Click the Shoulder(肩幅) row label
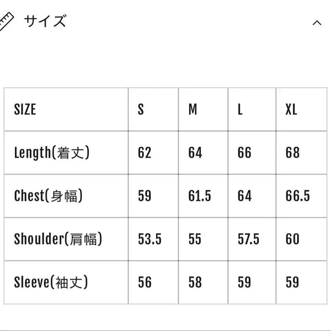 [59, 239]
